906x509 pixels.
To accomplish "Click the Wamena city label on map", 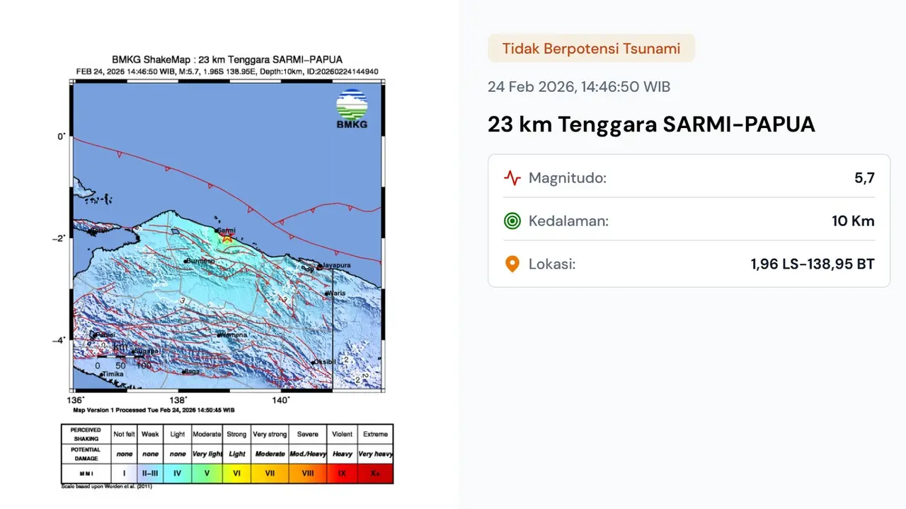I will tap(234, 334).
